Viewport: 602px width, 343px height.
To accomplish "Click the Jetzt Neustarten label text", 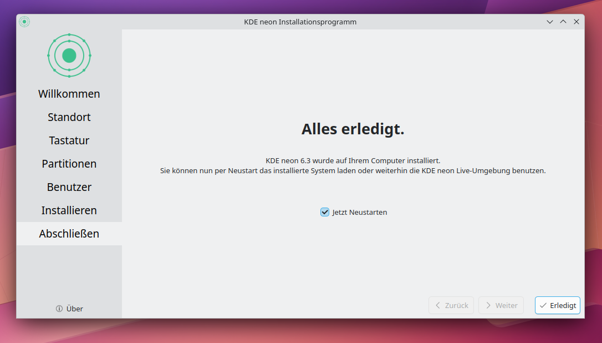I will click(360, 212).
